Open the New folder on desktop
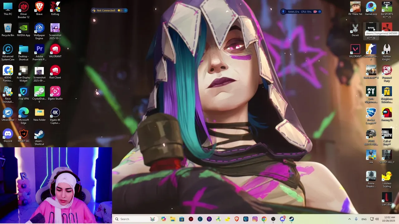Viewport: 399px width, 224px height. [x=39, y=114]
